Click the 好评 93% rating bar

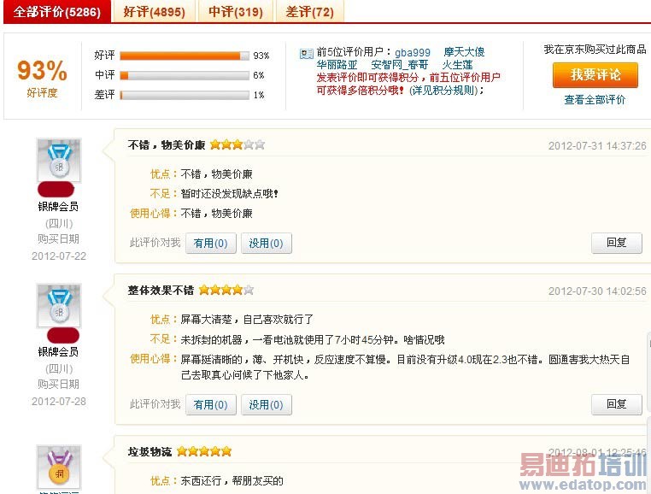(185, 56)
